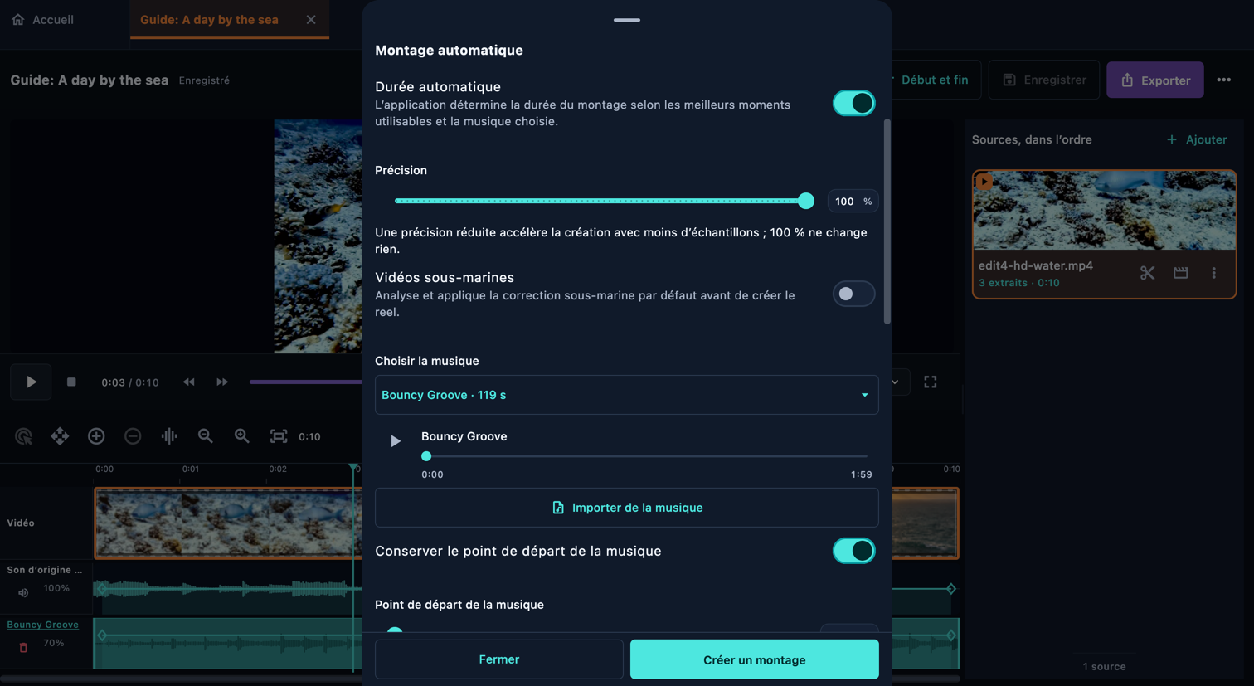Click the audio waveform icon in the timeline toolbar
This screenshot has width=1254, height=686.
tap(169, 436)
